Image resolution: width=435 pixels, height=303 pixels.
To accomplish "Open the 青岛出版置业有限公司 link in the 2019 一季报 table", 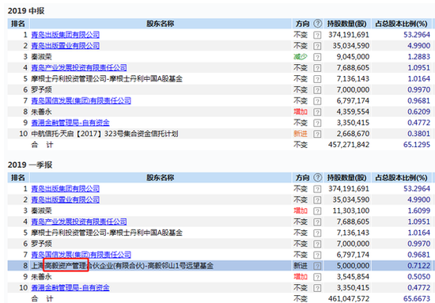I will pos(65,199).
